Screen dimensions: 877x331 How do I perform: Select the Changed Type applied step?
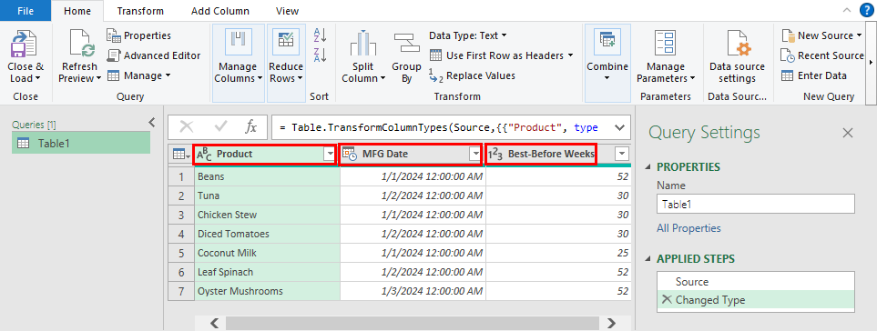756,300
